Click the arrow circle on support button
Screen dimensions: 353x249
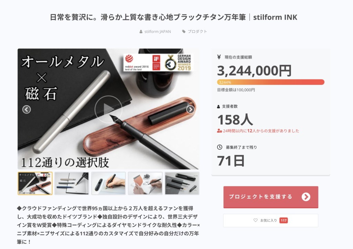coord(306,197)
